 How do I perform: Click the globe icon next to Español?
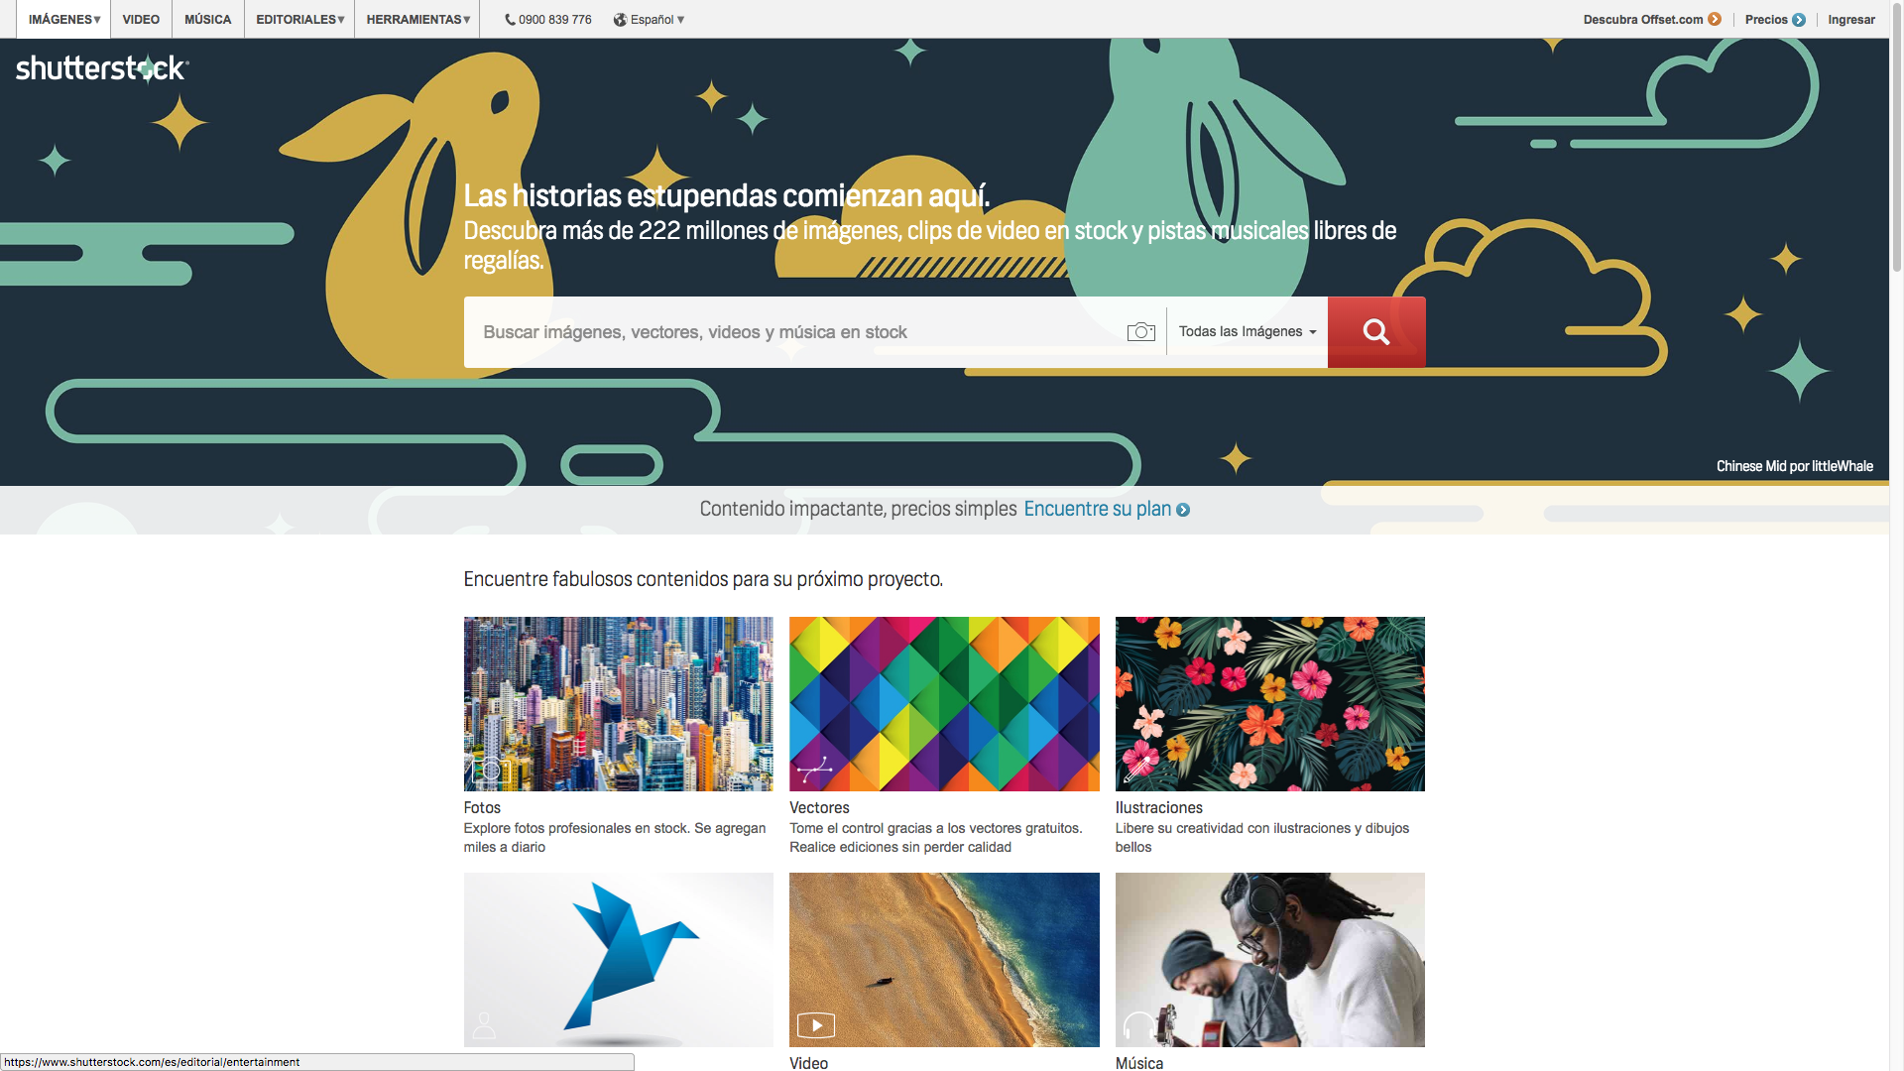(x=620, y=20)
